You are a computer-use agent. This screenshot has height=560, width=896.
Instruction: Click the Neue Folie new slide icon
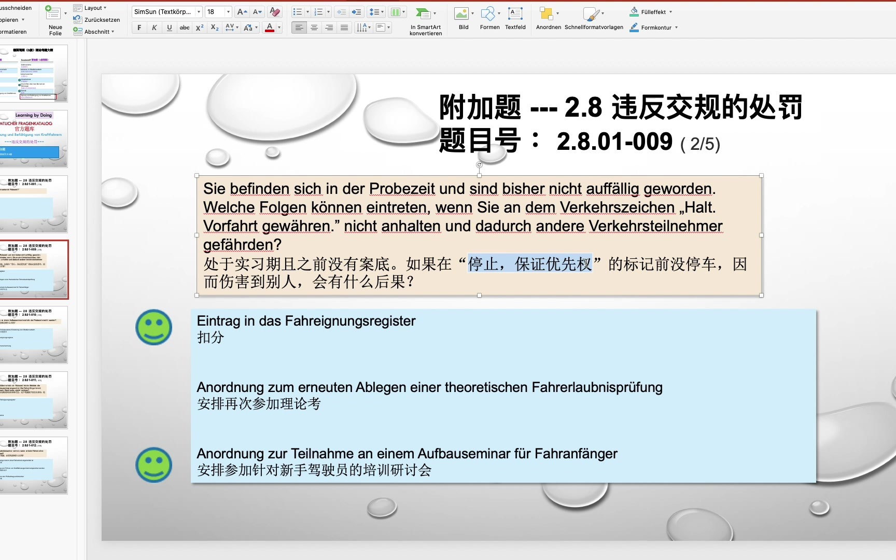pos(52,12)
